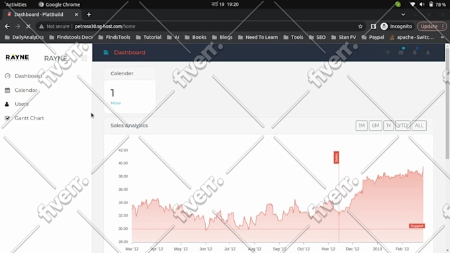Viewport: 450px width, 253px height.
Task: Click the flag/language icon in header
Action: tap(388, 52)
